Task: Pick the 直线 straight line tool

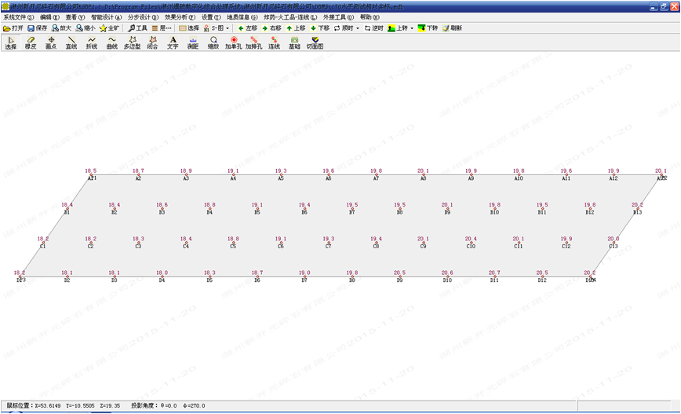Action: coord(71,42)
